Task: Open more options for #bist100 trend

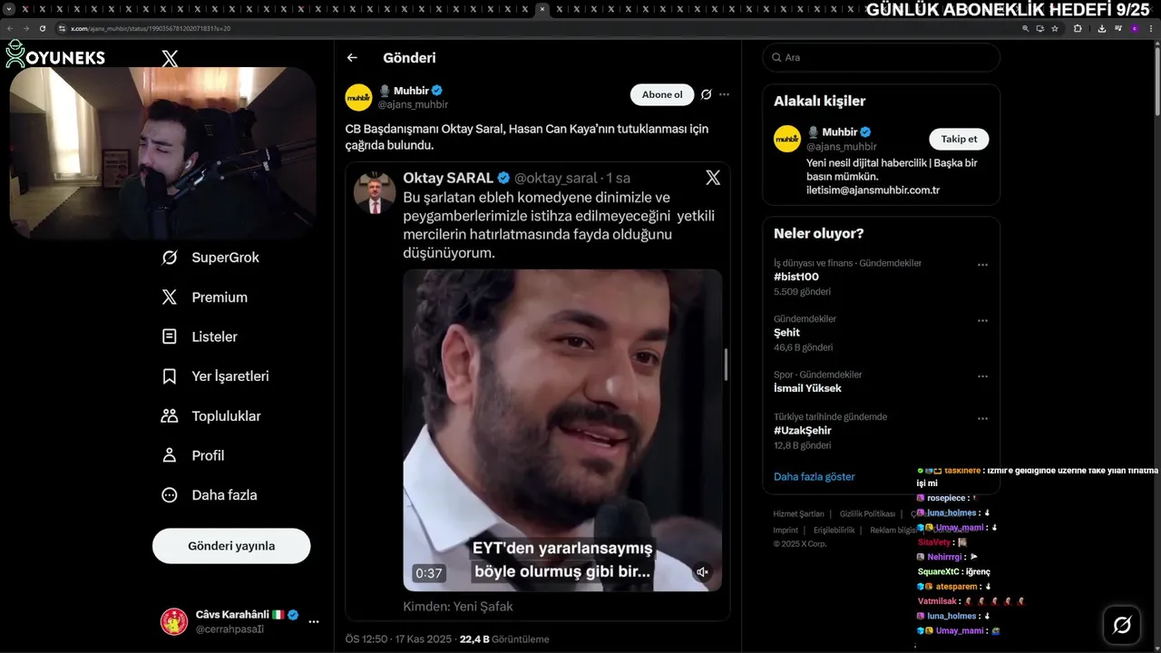Action: pyautogui.click(x=982, y=265)
